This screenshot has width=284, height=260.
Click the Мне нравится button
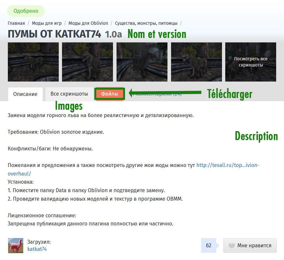[250, 246]
